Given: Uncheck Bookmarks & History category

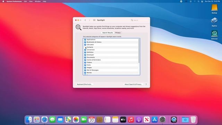Looking at the screenshot, I should point(85,42).
